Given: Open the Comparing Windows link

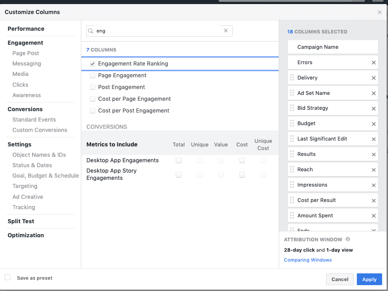Looking at the screenshot, I should (x=308, y=260).
